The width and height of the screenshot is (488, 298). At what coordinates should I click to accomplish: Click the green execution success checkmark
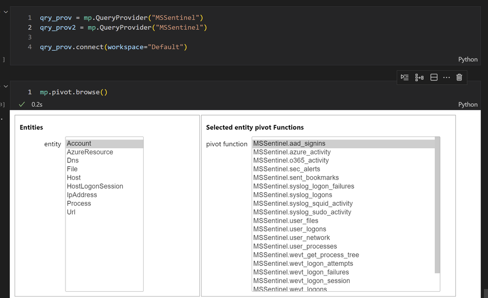(22, 104)
